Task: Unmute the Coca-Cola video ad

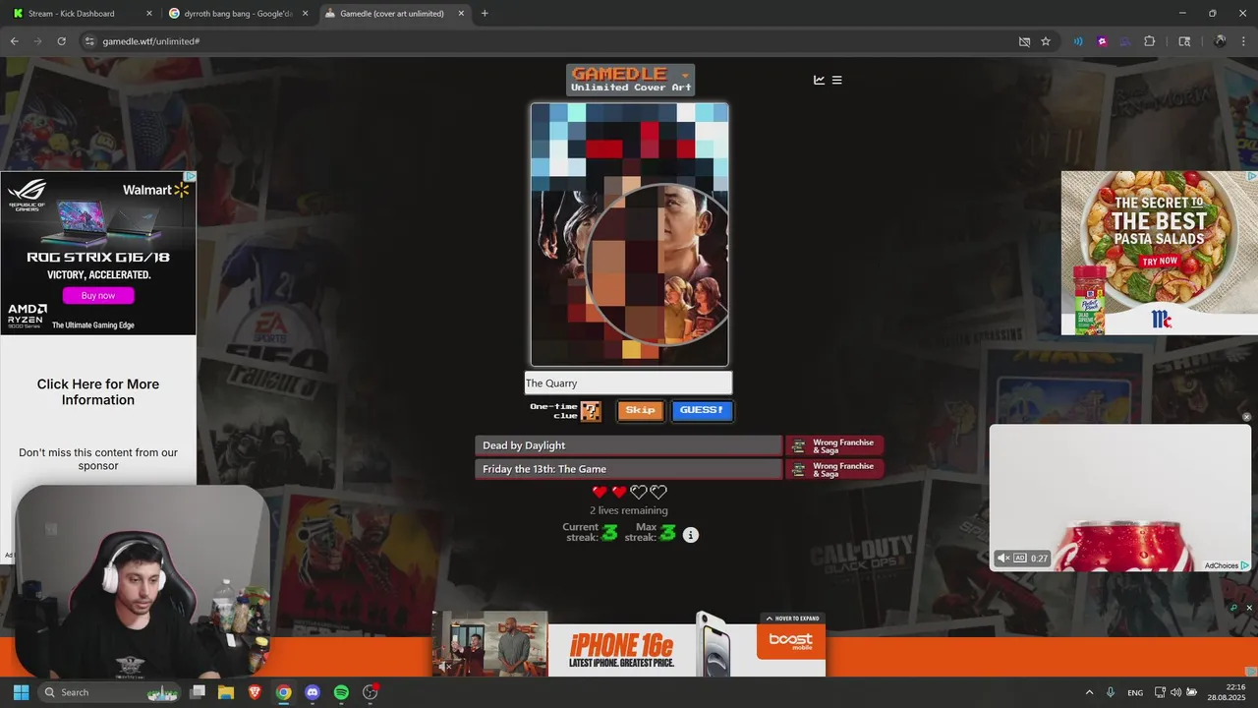Action: (1003, 558)
